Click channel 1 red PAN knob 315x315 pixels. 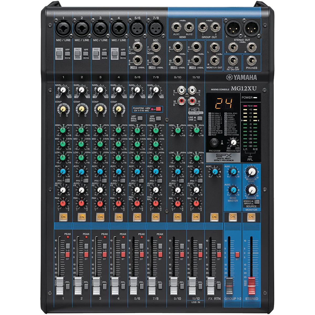pyautogui.click(x=63, y=203)
